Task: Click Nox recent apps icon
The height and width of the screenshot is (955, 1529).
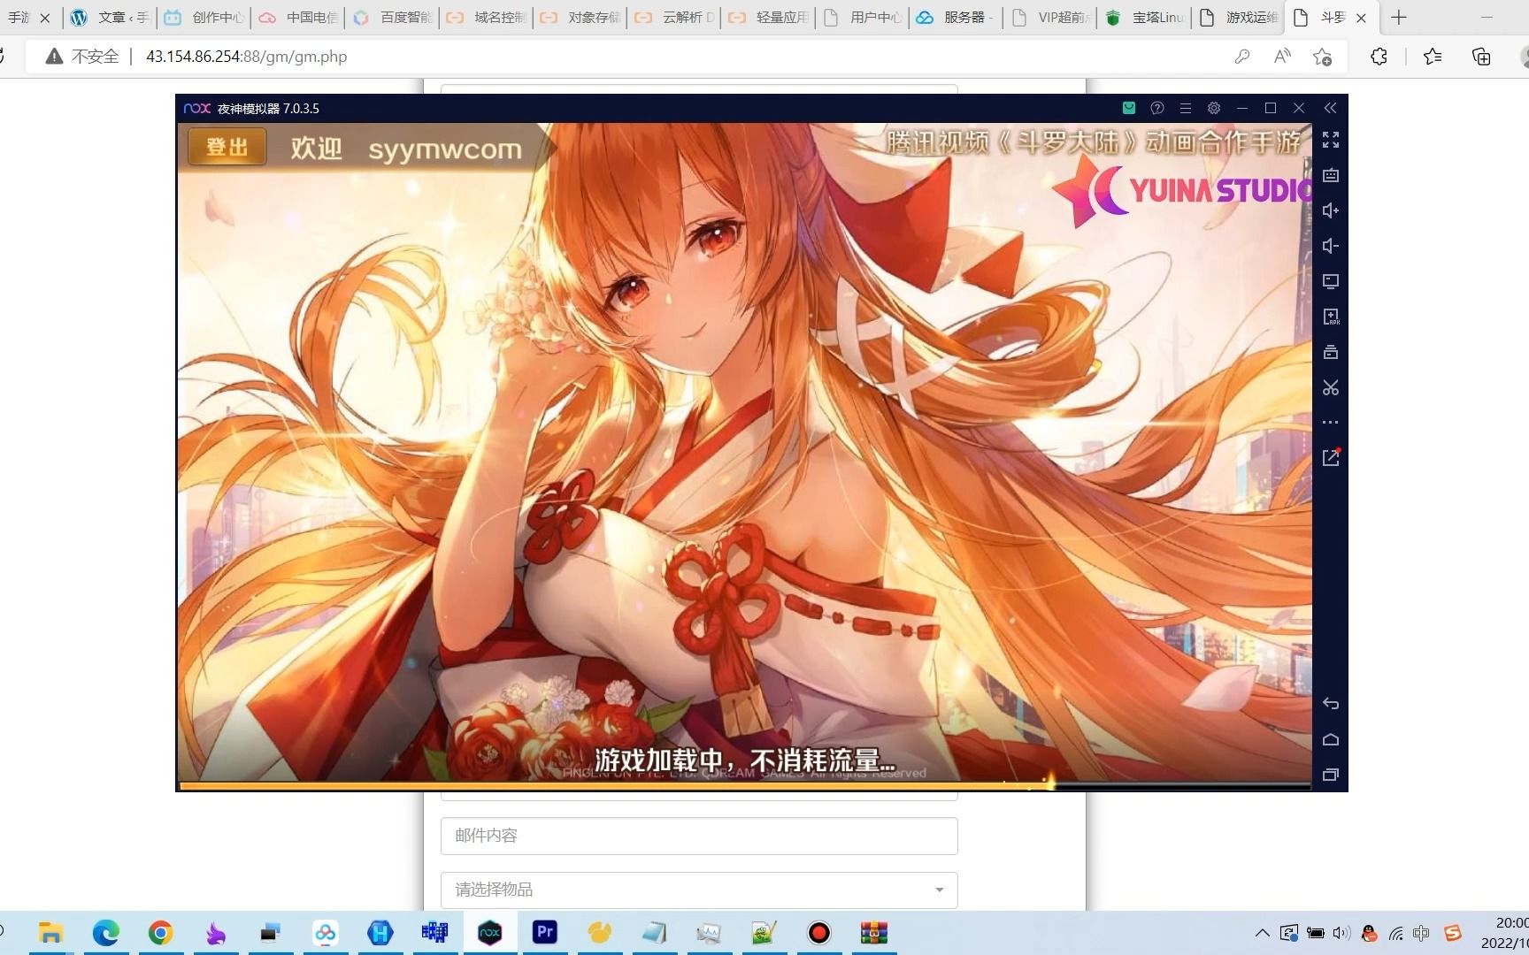Action: pos(1330,775)
